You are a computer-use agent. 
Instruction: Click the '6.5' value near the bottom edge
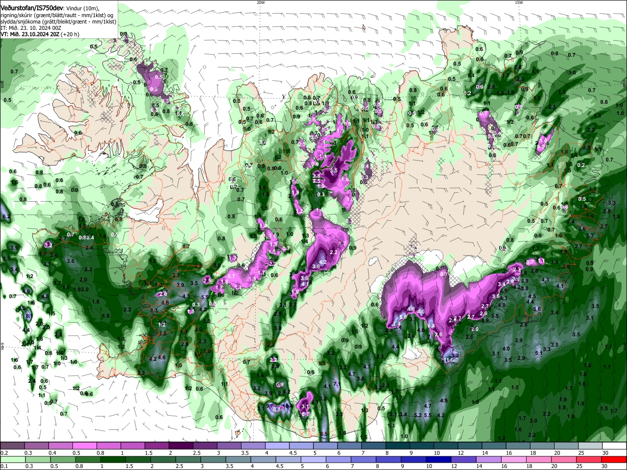click(x=324, y=434)
